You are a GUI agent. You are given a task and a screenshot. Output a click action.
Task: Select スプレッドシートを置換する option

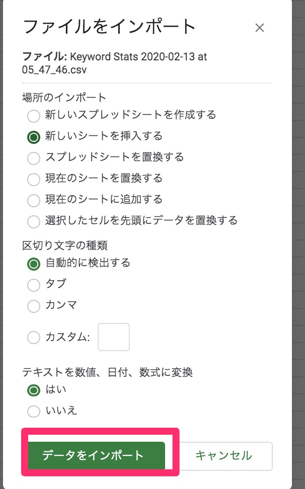pyautogui.click(x=34, y=158)
